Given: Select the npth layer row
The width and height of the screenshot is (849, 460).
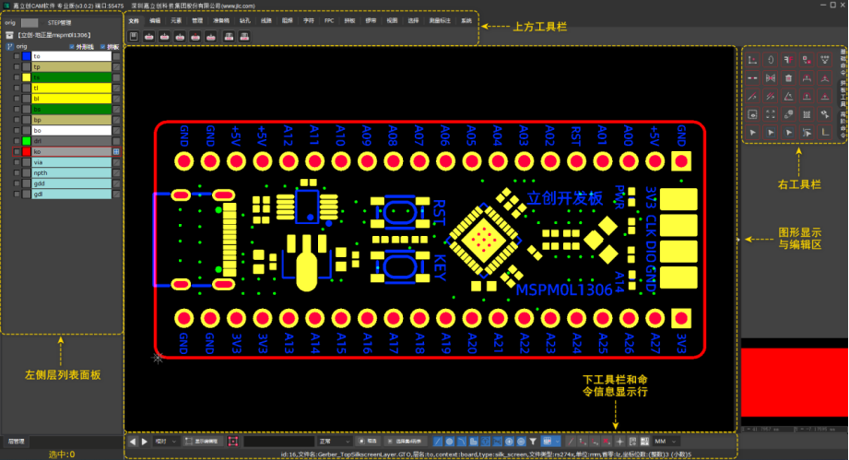Looking at the screenshot, I should point(72,172).
